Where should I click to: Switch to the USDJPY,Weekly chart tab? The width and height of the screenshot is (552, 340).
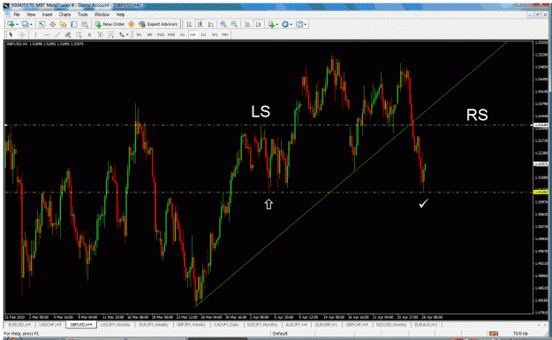click(115, 324)
